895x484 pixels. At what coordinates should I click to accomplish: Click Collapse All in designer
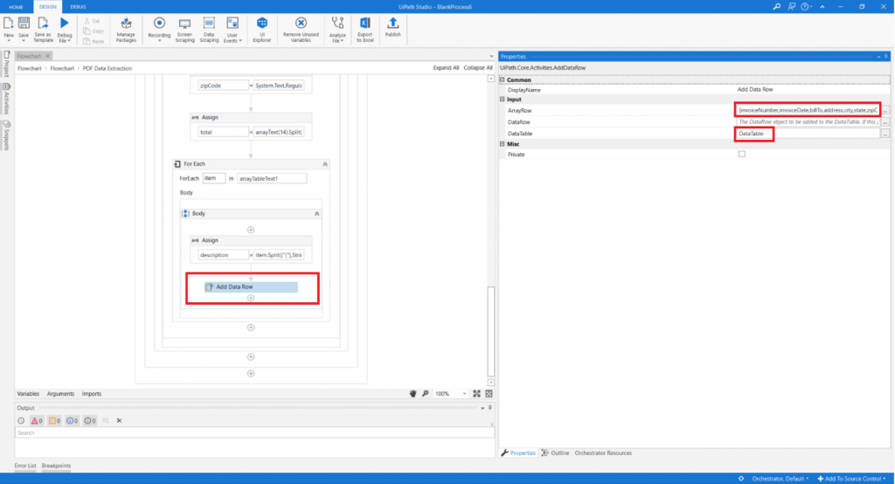478,68
